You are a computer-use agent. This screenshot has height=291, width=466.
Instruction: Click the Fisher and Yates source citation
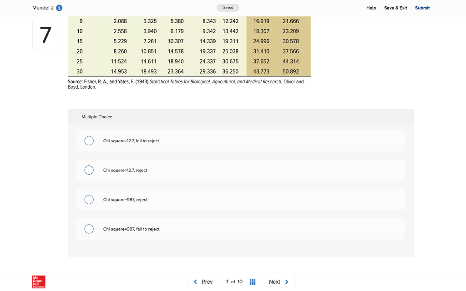pyautogui.click(x=186, y=84)
